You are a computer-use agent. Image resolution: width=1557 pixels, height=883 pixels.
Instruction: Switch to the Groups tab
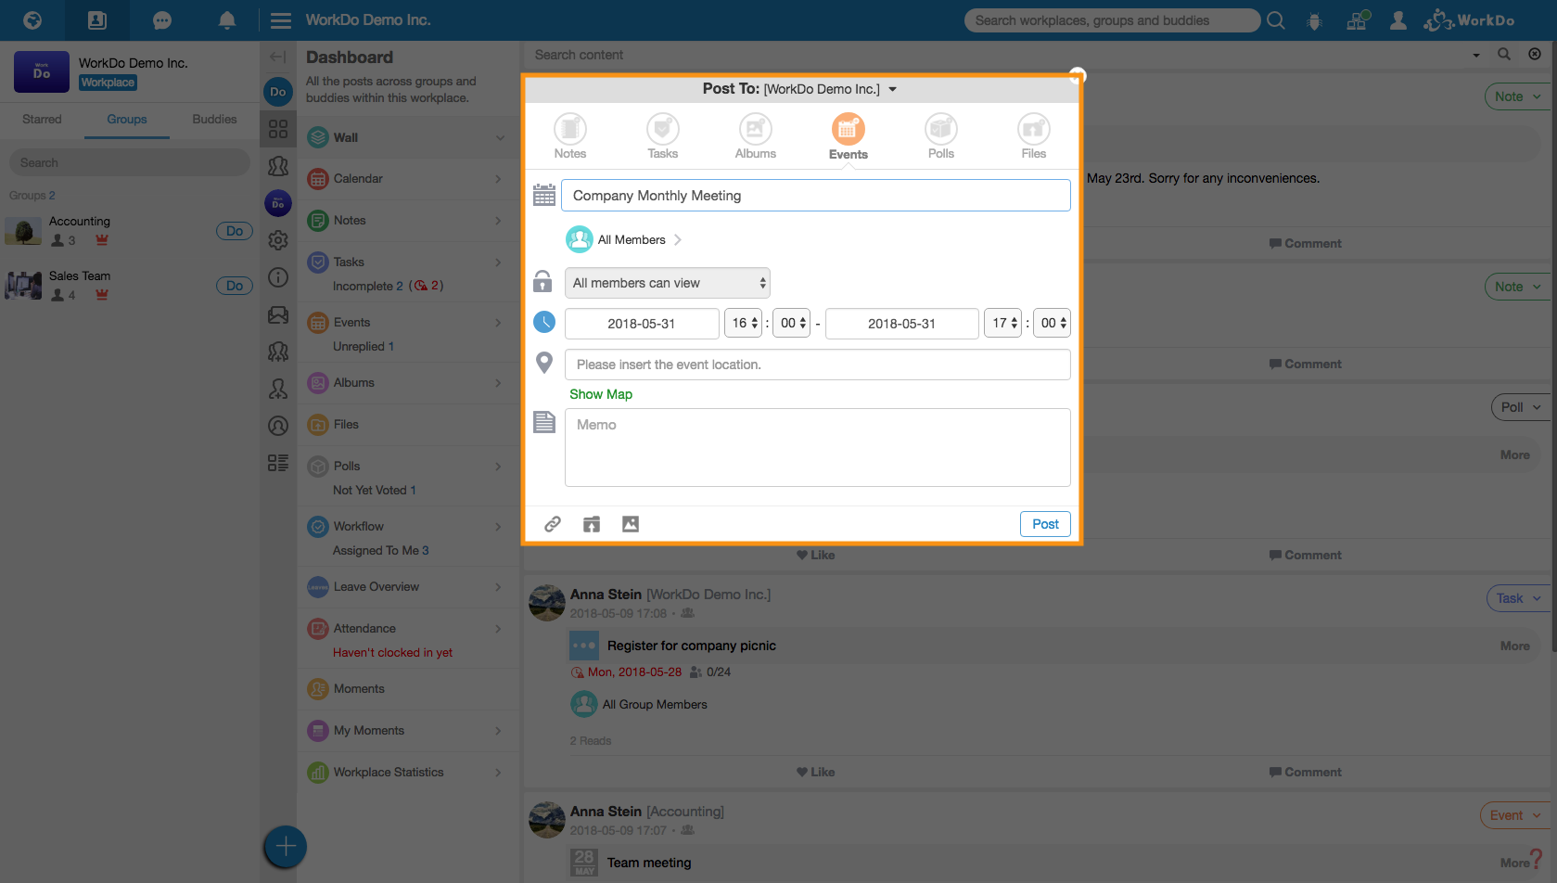point(127,119)
